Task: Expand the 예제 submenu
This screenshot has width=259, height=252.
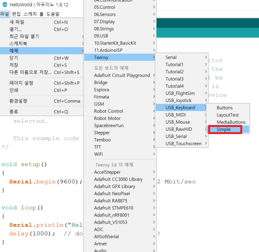Action: pyautogui.click(x=41, y=51)
